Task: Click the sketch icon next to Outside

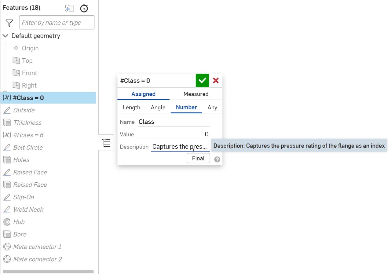Action: pyautogui.click(x=7, y=110)
